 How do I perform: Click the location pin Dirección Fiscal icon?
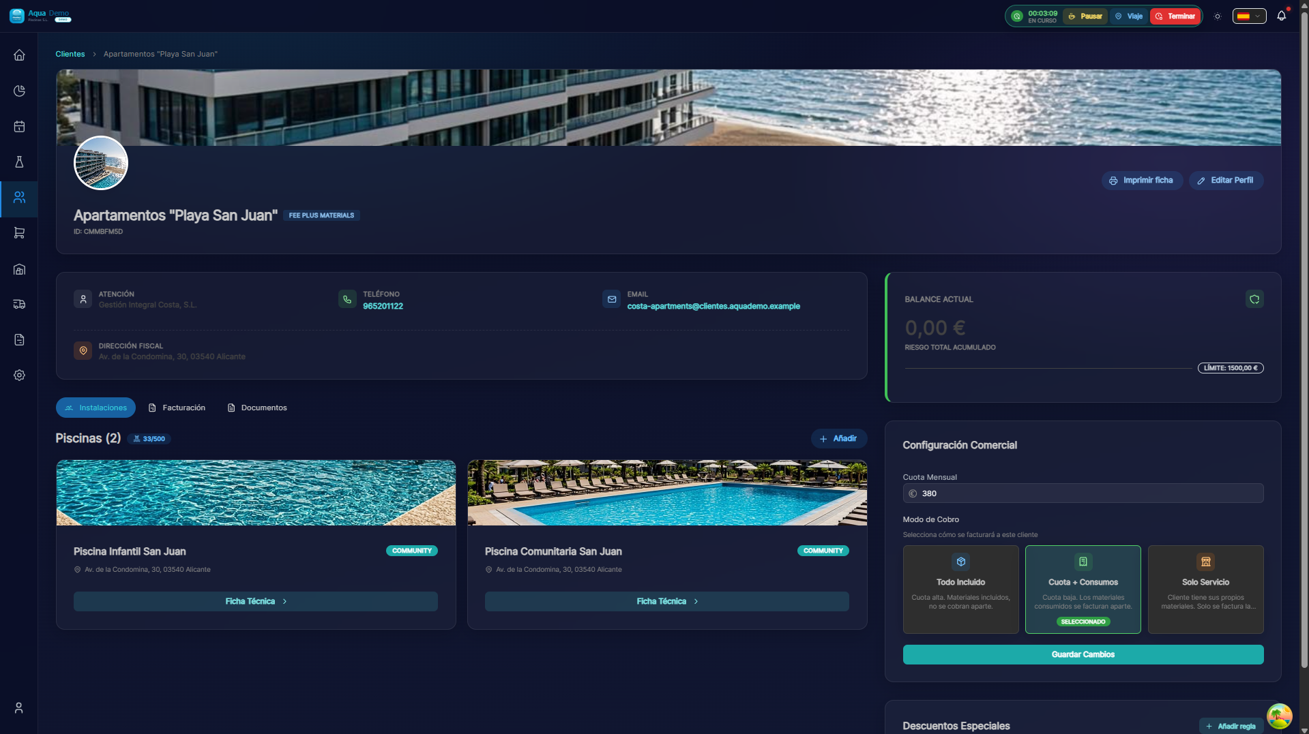pyautogui.click(x=83, y=350)
